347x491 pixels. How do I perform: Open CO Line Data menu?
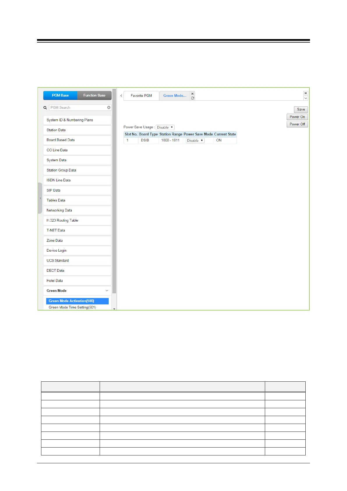pyautogui.click(x=77, y=150)
